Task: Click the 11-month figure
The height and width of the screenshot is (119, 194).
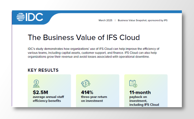Action: point(140,92)
